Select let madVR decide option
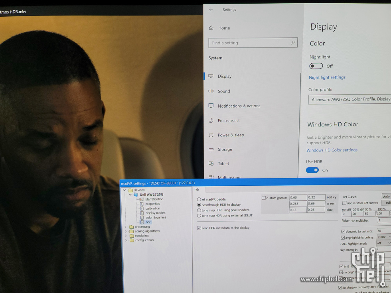 199,199
